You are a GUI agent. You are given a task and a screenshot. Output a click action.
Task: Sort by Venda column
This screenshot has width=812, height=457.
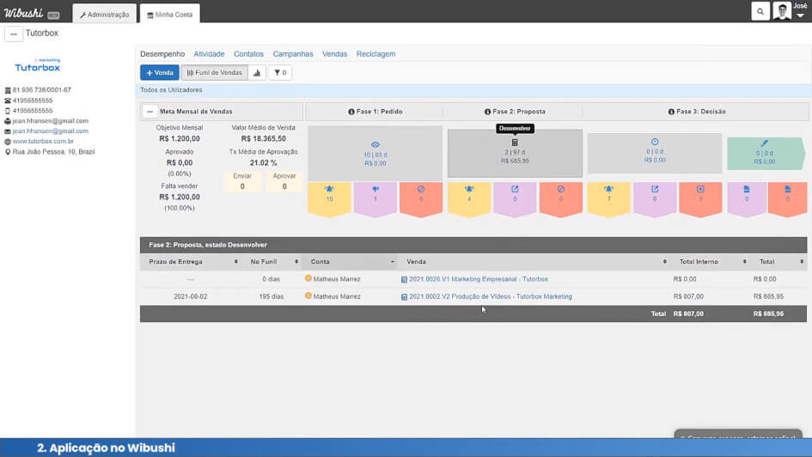535,262
